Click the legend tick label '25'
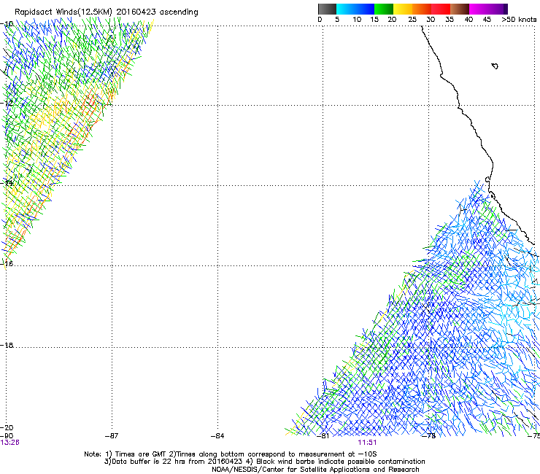 (412, 20)
